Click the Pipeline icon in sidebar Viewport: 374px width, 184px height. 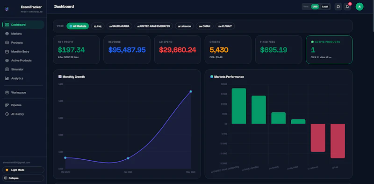pyautogui.click(x=7, y=105)
